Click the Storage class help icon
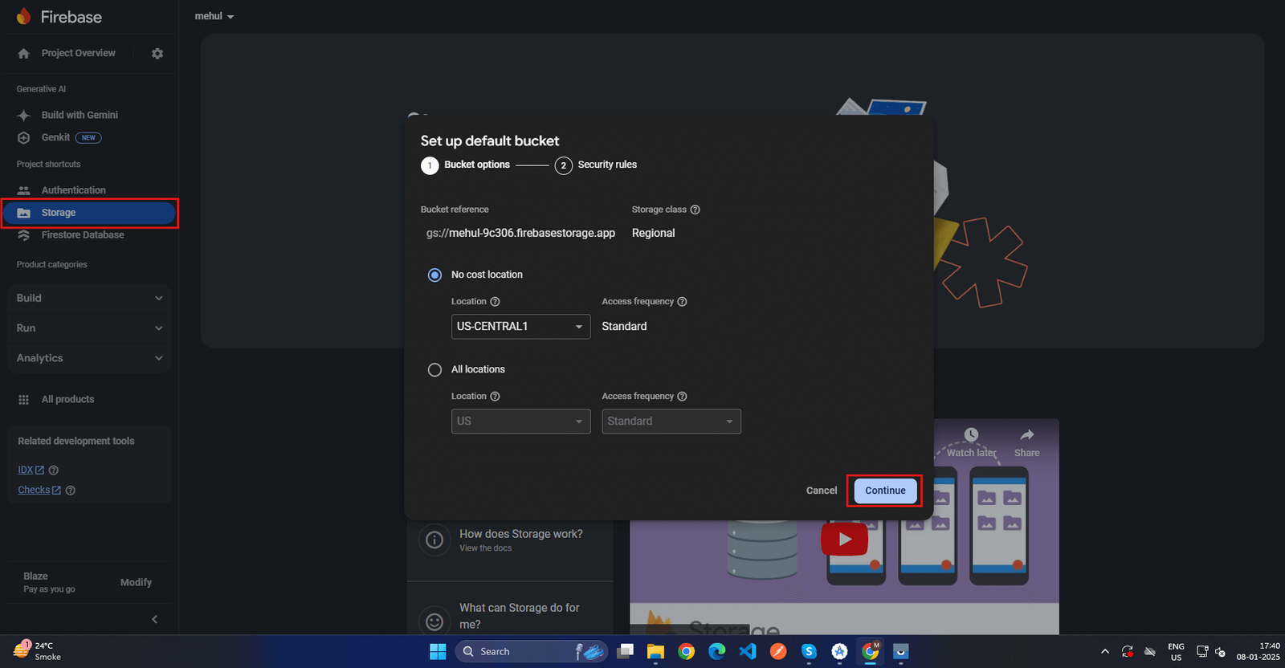1285x668 pixels. click(696, 210)
